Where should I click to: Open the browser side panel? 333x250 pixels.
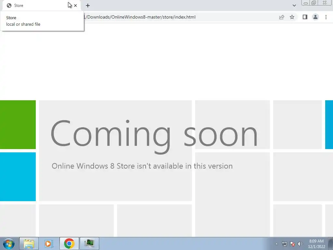(x=305, y=17)
